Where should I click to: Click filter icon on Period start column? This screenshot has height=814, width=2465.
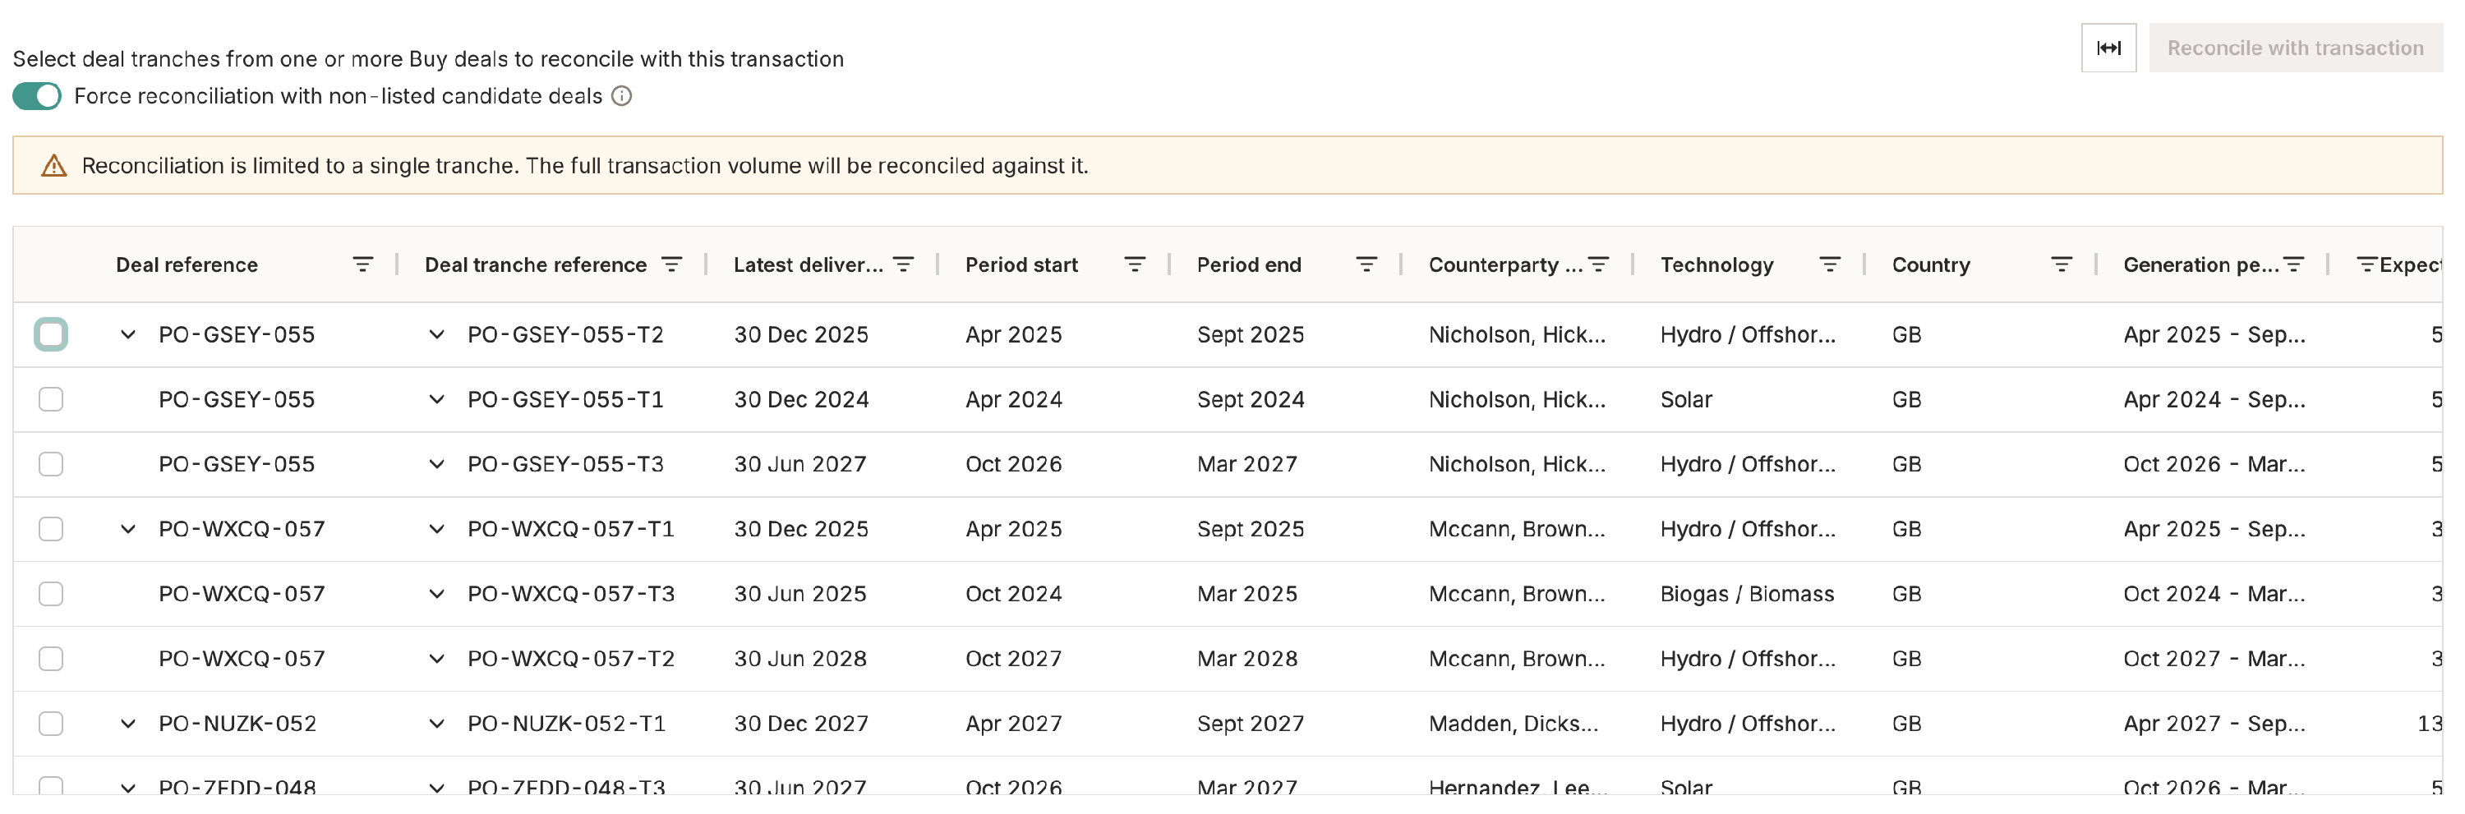tap(1134, 265)
